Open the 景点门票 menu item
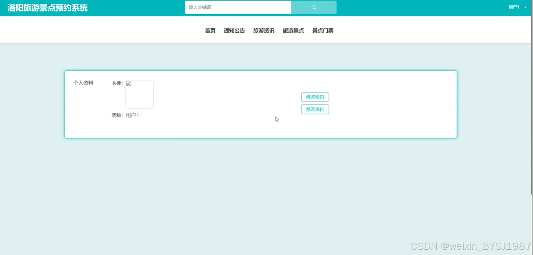This screenshot has width=533, height=255. [323, 31]
